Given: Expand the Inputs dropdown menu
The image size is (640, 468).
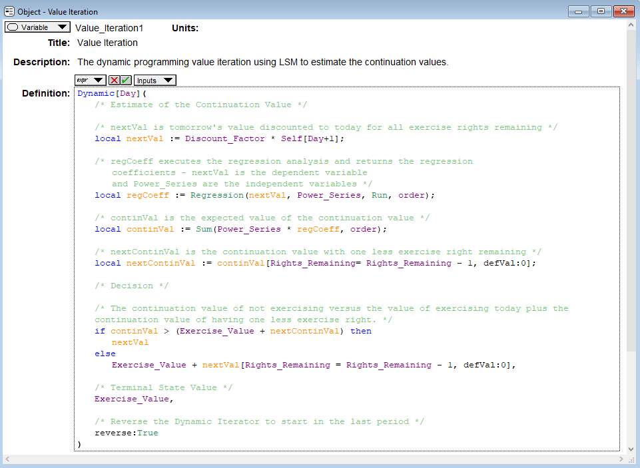Looking at the screenshot, I should 155,81.
